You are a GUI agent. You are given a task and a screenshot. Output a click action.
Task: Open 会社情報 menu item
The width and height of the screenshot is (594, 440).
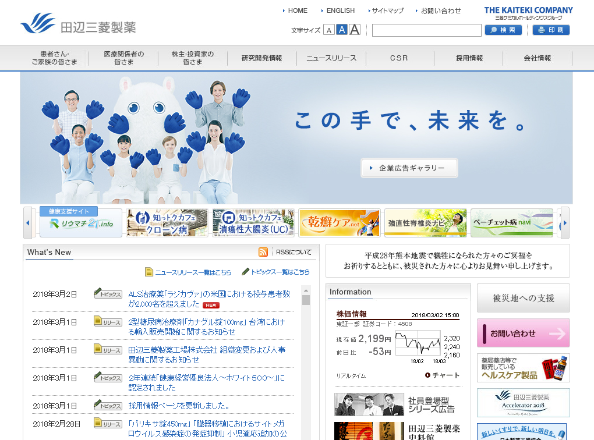click(x=538, y=58)
